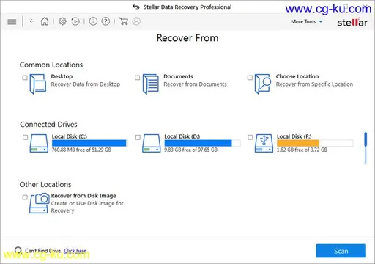The width and height of the screenshot is (375, 264).
Task: Click the title bar back arrow icon
Action: tap(136, 7)
